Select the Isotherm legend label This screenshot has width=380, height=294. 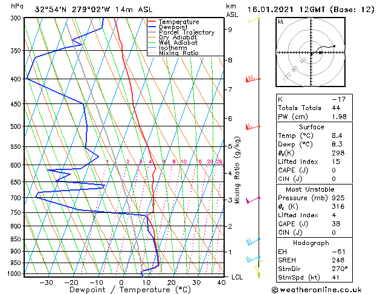[173, 48]
